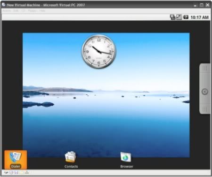Click the data sync icon in Android status bar
Viewport: 212px width, 177px height.
172,17
